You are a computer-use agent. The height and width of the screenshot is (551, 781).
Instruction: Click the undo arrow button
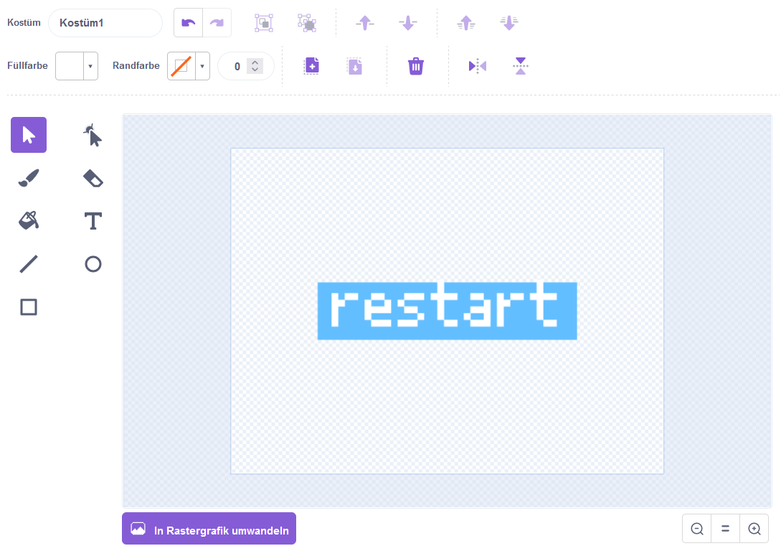pyautogui.click(x=189, y=23)
